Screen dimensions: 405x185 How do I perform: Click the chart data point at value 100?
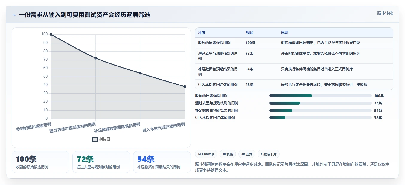pos(51,35)
